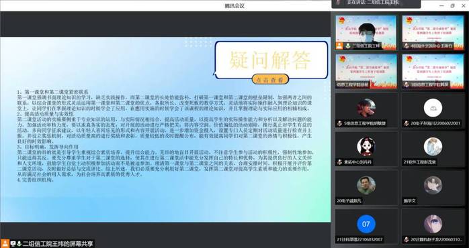Click the 疑问解答 title box
The image size is (469, 248).
(x=271, y=60)
